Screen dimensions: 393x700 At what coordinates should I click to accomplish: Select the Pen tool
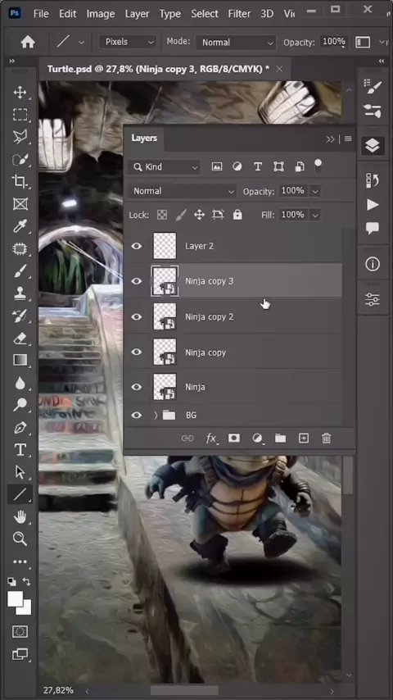(x=20, y=428)
